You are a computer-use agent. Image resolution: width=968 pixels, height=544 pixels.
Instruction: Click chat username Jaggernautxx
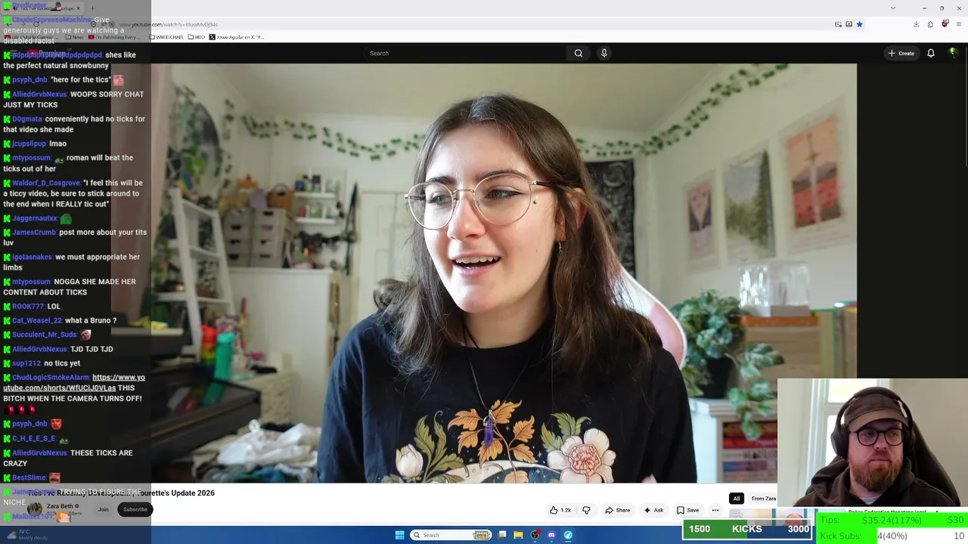35,218
